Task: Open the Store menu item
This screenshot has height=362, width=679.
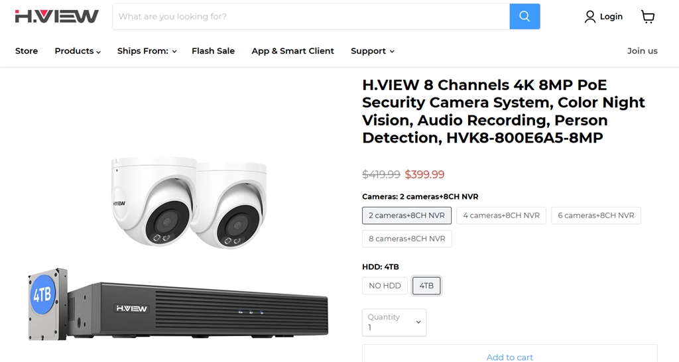Action: 27,51
